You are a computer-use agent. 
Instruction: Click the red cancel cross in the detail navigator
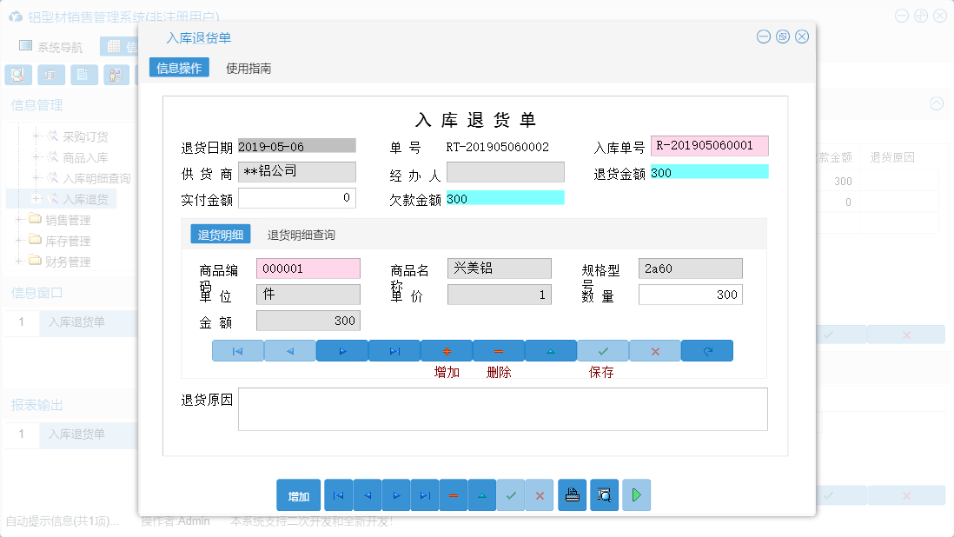coord(654,350)
